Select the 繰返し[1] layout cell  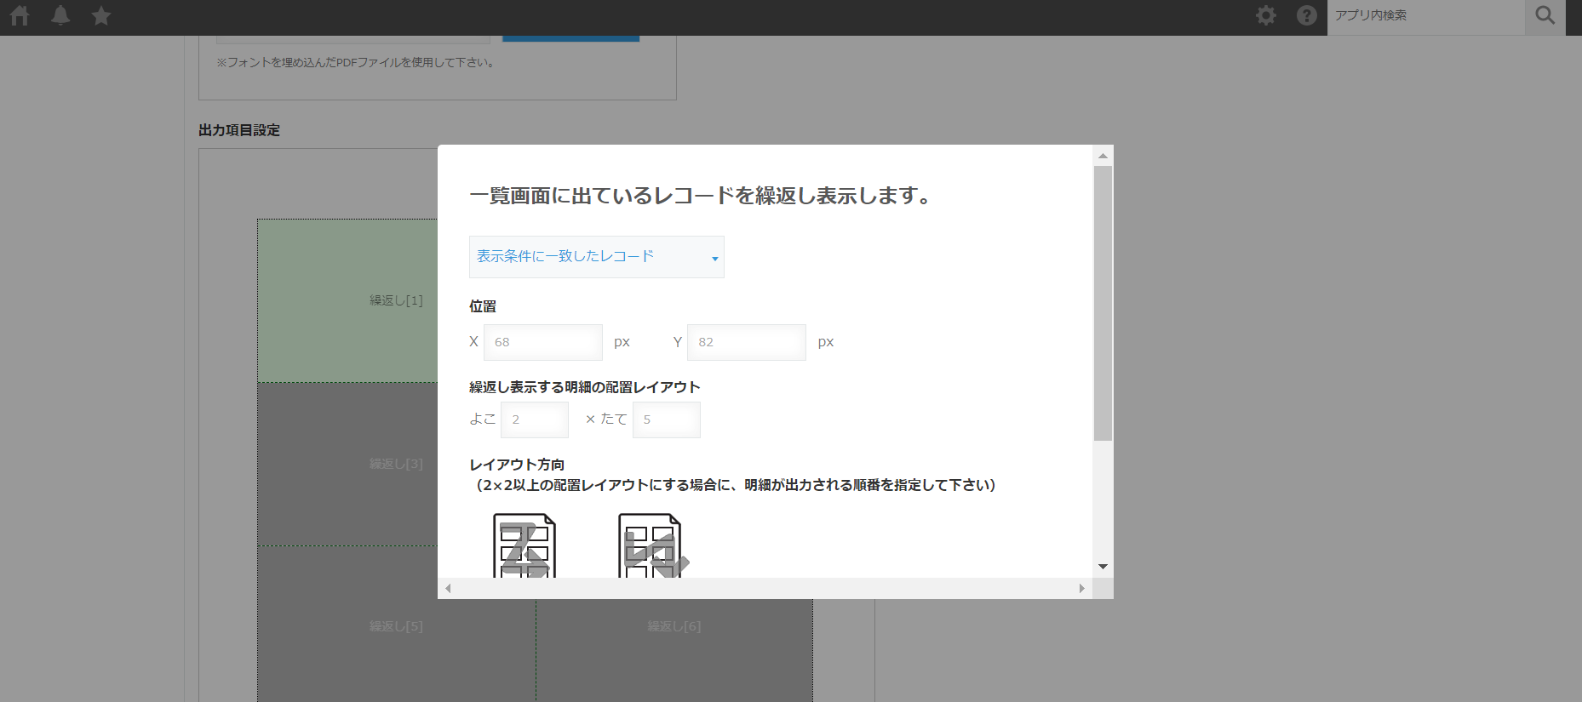(x=347, y=301)
